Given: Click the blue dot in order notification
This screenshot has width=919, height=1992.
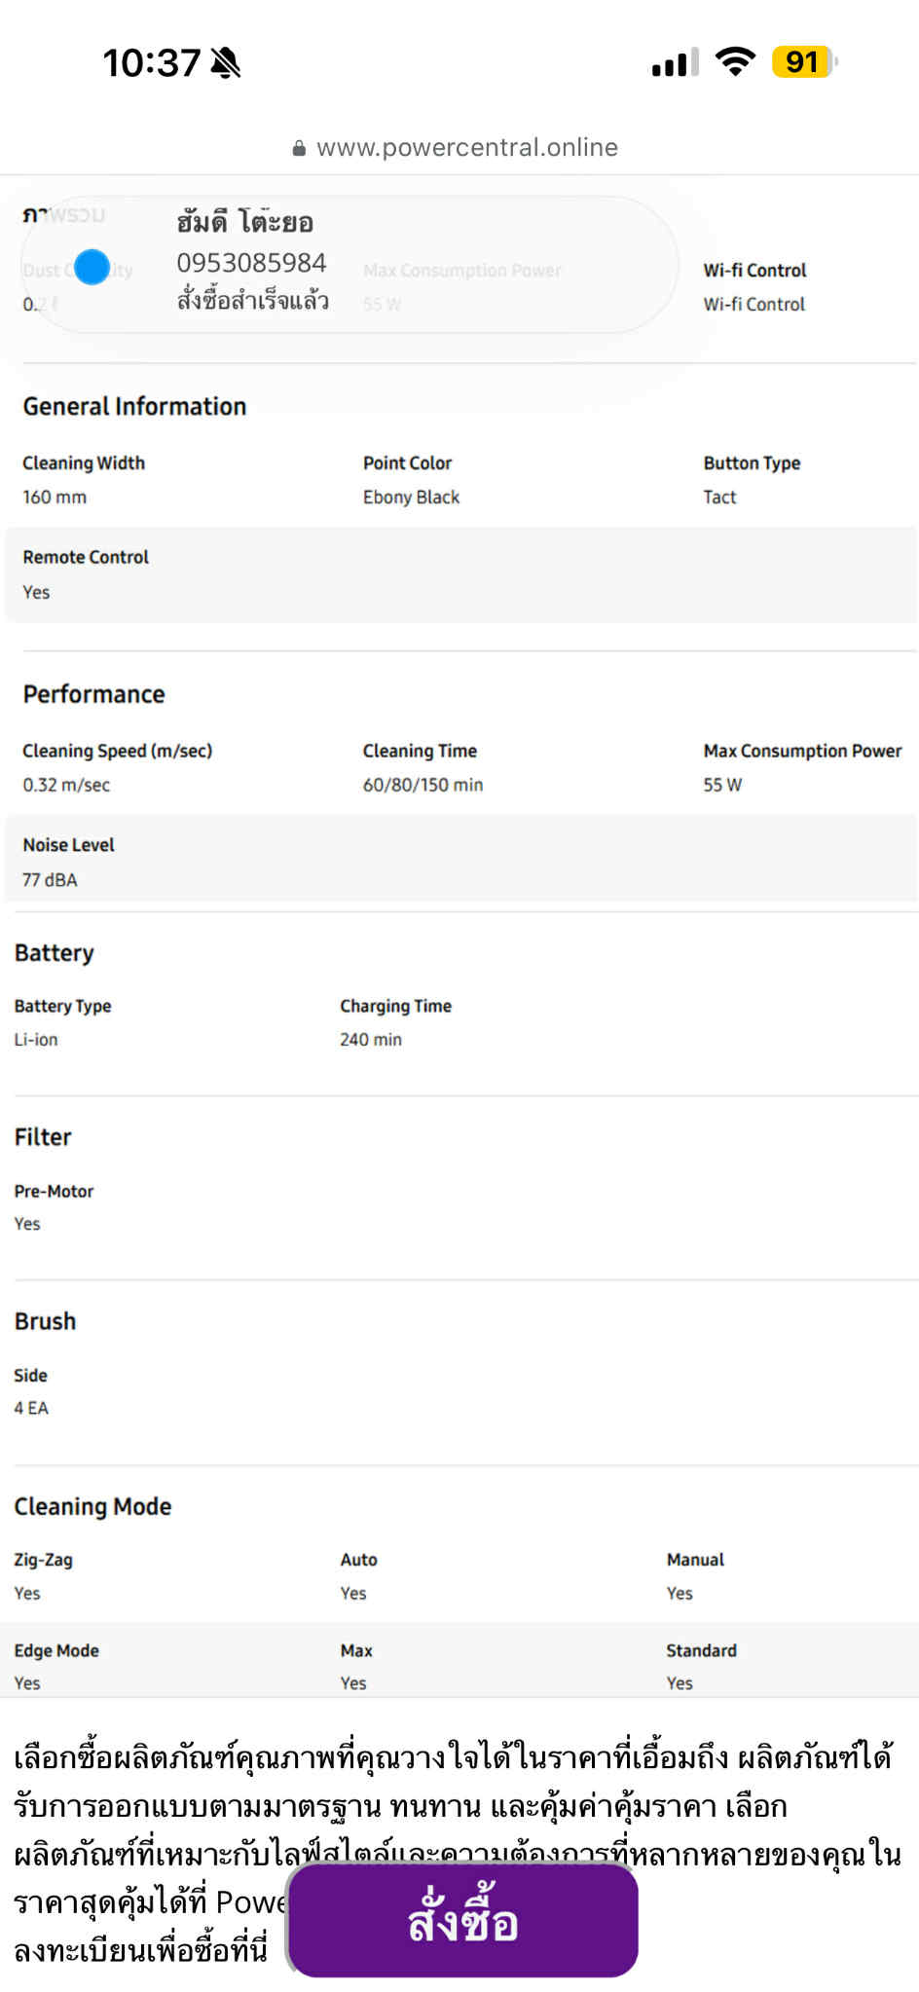Looking at the screenshot, I should (x=92, y=267).
